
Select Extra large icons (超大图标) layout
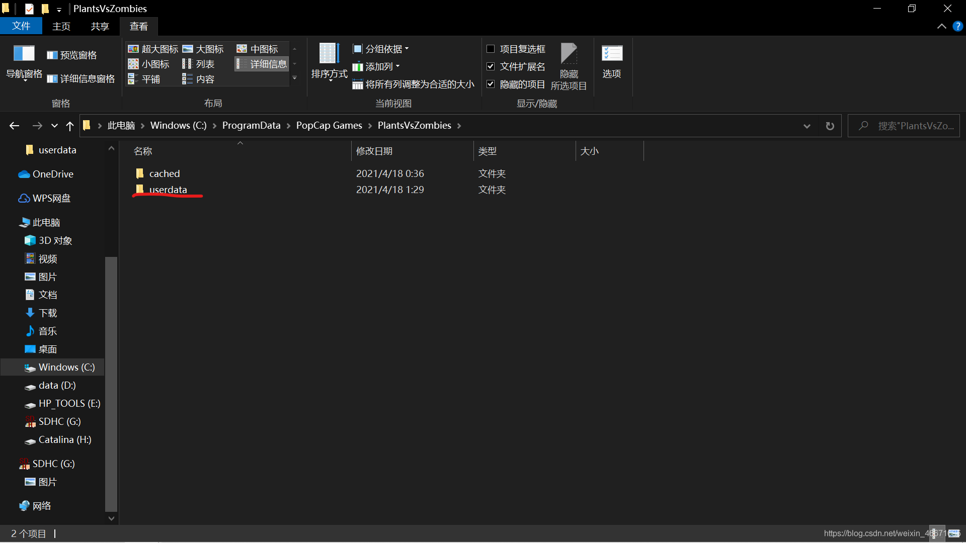coord(153,49)
